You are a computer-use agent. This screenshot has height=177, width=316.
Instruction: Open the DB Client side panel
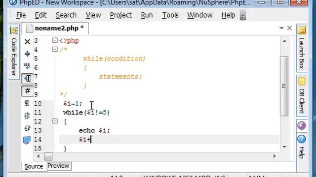click(302, 95)
